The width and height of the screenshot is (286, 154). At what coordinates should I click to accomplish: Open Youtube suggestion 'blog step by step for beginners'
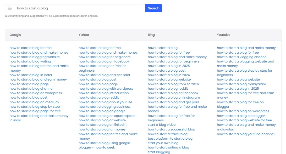point(244,73)
